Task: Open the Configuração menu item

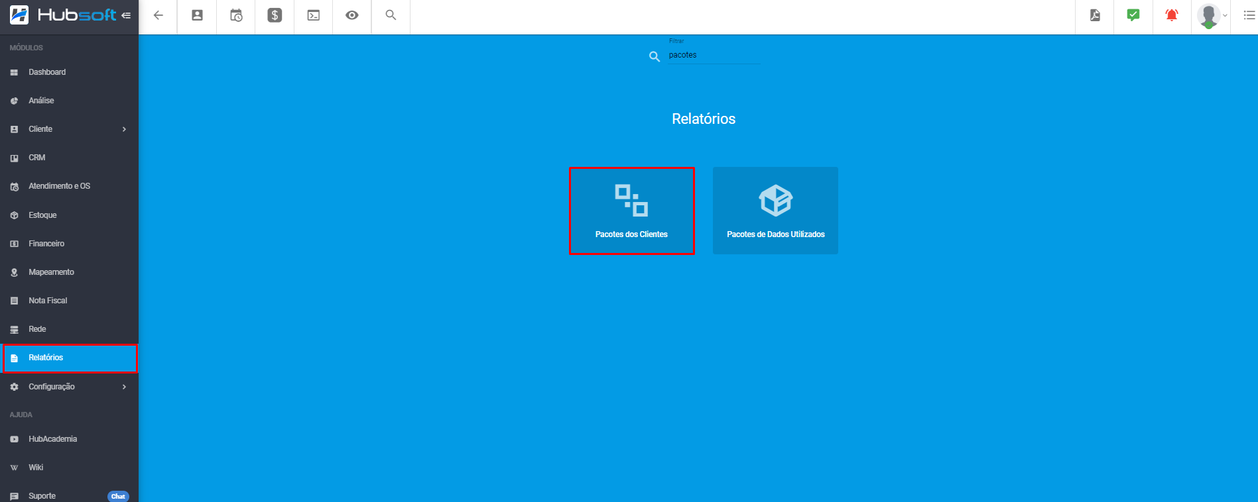Action: pos(69,387)
